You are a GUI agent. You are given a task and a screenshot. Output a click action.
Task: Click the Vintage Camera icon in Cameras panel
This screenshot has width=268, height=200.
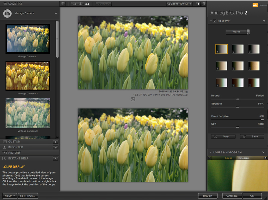pos(8,13)
